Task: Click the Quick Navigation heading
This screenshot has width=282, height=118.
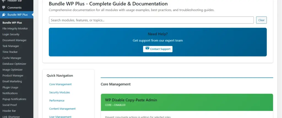Action: [x=60, y=76]
